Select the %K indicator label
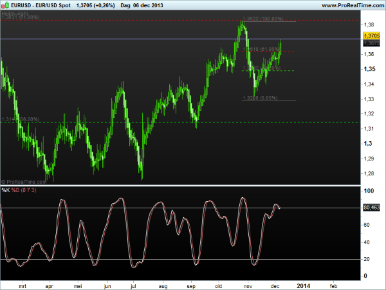386x290 pixels. (6, 190)
